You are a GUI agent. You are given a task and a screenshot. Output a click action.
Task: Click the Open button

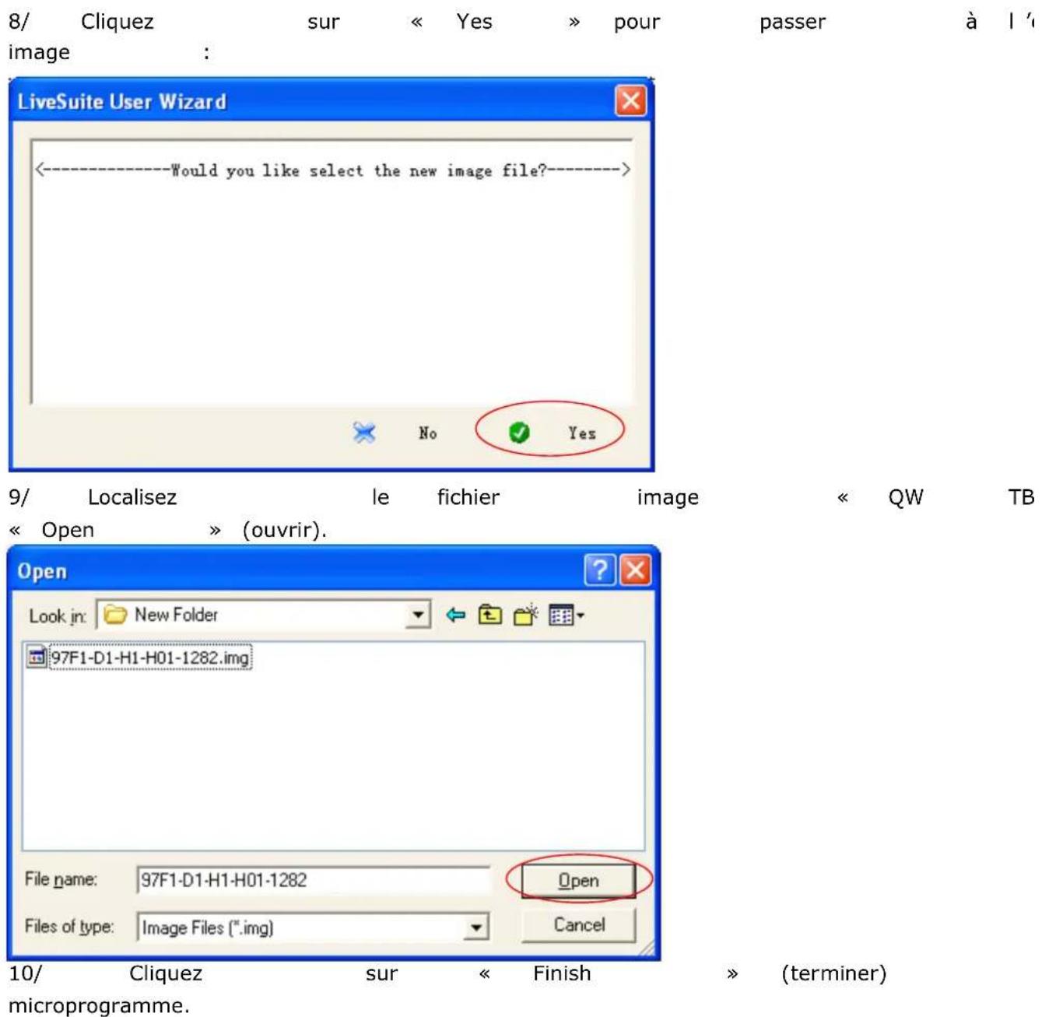(x=578, y=882)
